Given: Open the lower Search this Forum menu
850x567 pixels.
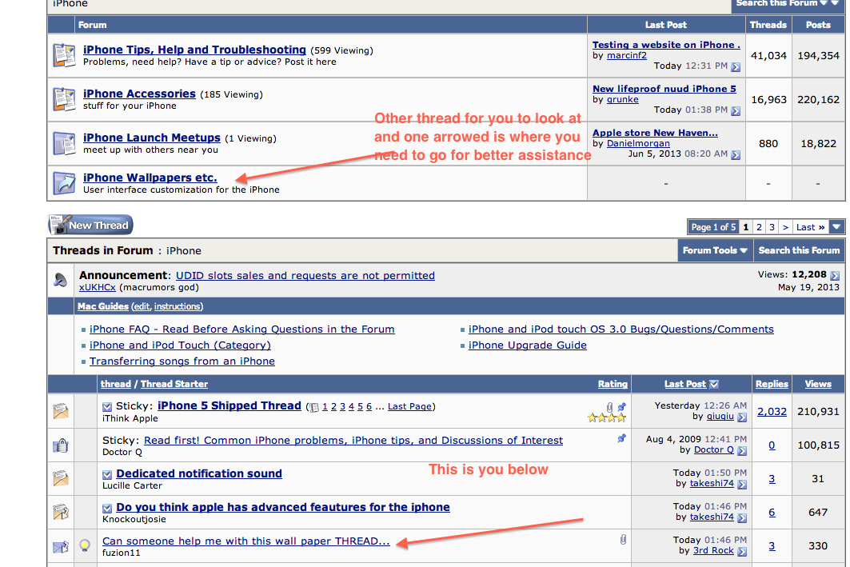Looking at the screenshot, I should pyautogui.click(x=799, y=250).
